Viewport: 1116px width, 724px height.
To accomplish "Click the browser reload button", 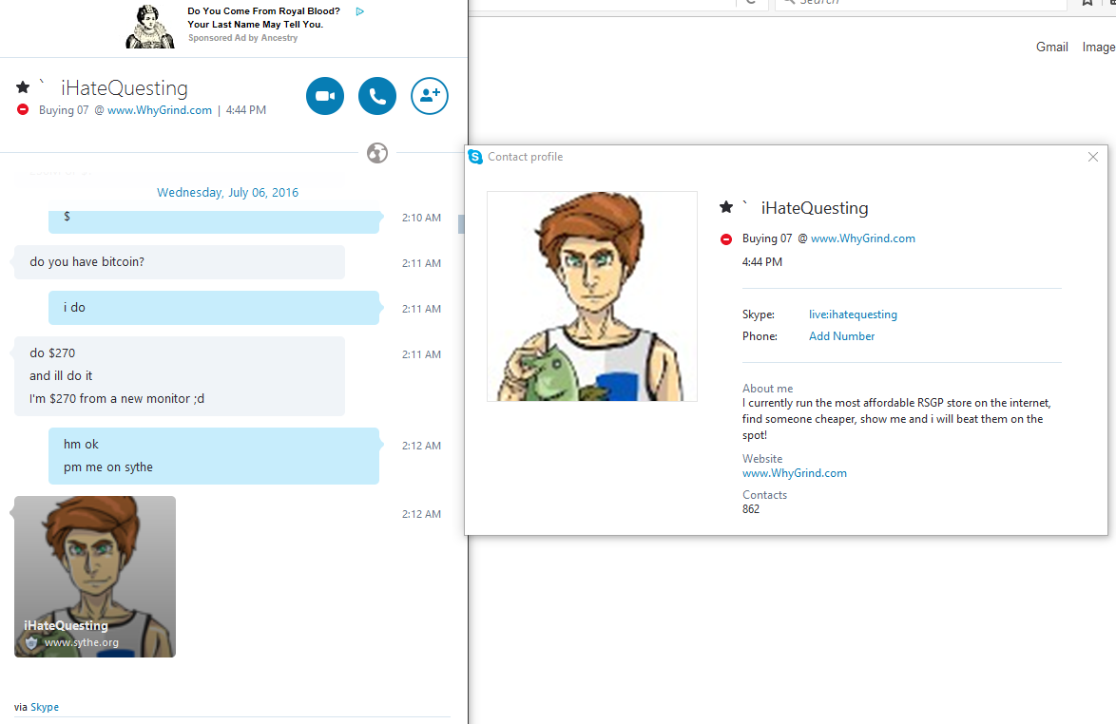I will (x=751, y=2).
